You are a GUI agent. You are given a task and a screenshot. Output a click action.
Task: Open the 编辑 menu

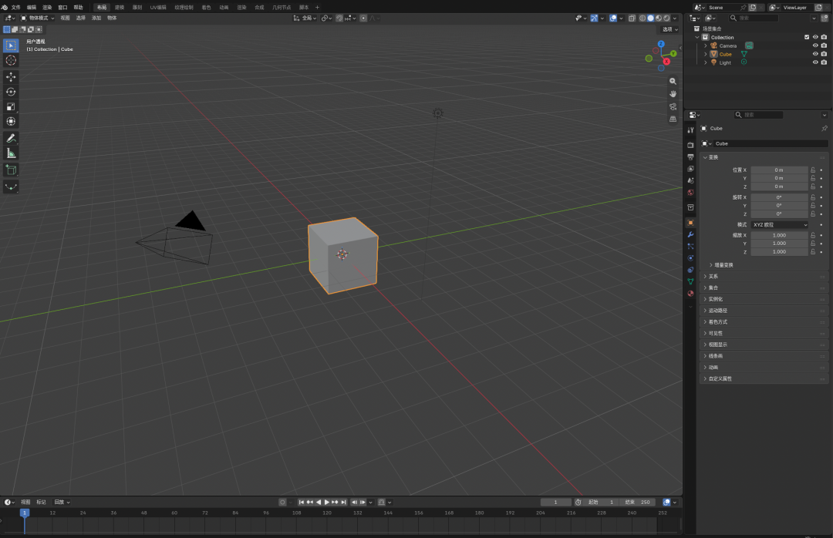32,8
